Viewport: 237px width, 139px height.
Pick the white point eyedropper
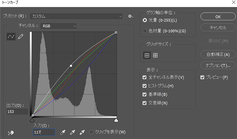click(x=82, y=132)
